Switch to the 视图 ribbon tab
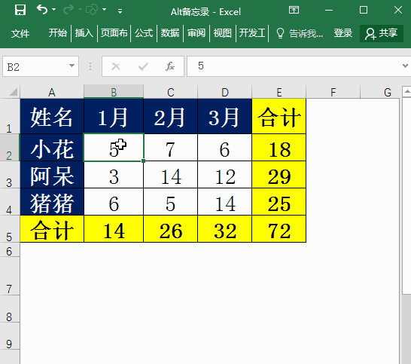This screenshot has height=364, width=411. [223, 33]
